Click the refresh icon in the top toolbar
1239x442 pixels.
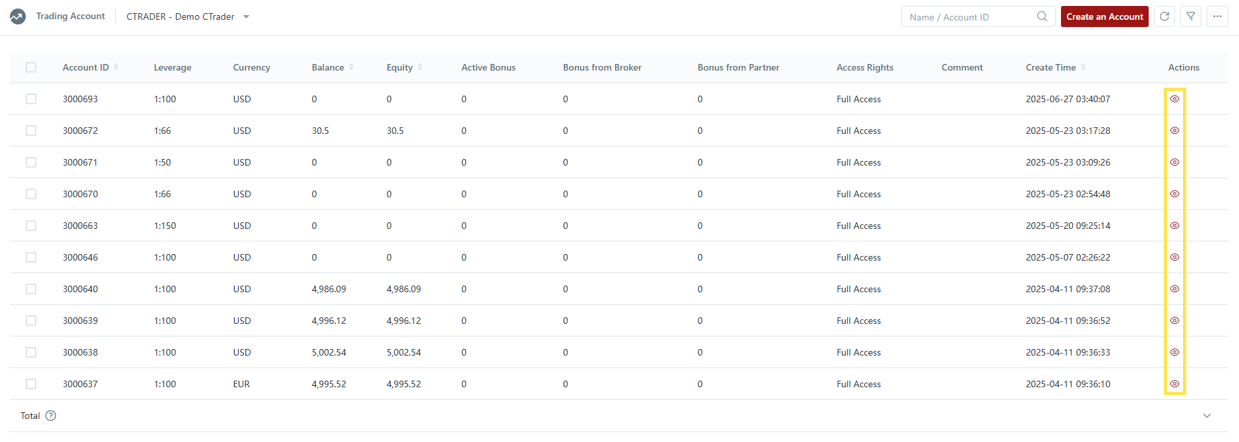coord(1164,16)
